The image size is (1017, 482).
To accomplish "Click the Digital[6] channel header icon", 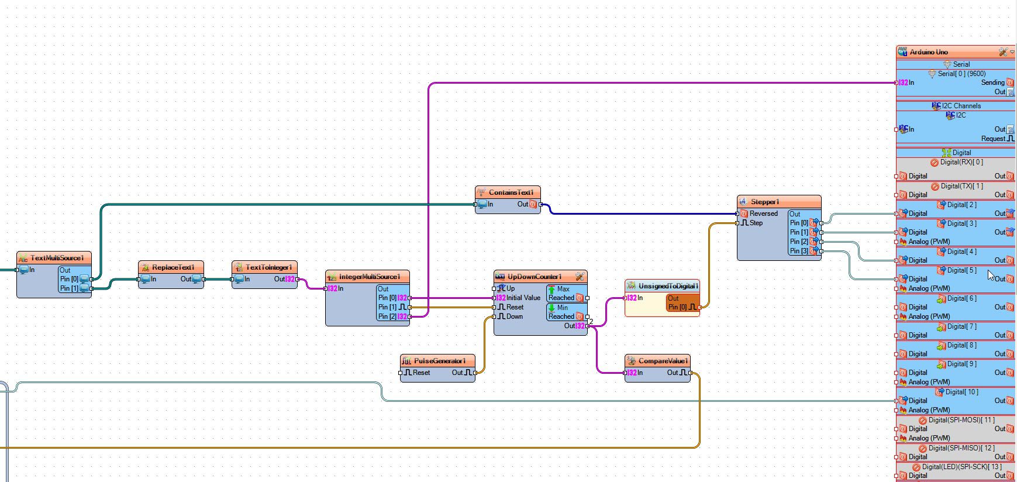I will point(942,298).
